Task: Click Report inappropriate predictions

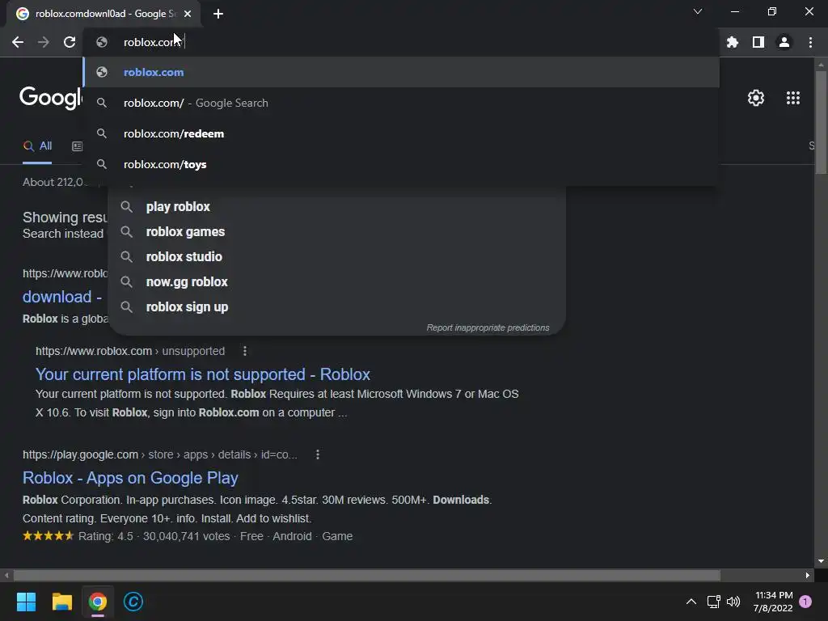Action: point(488,328)
